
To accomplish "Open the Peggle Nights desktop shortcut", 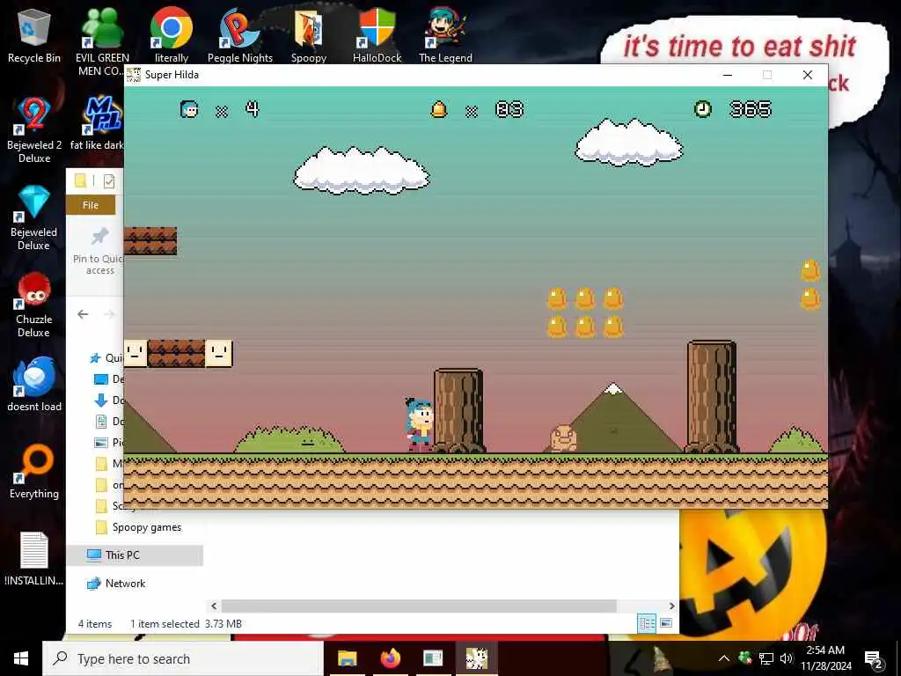I will coord(239,35).
